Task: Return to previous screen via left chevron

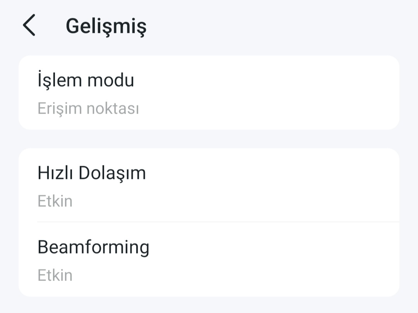Action: [x=29, y=26]
